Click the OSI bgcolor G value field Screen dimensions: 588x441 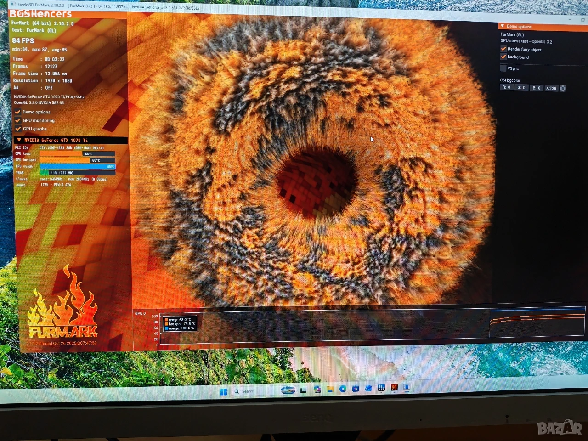(x=521, y=88)
